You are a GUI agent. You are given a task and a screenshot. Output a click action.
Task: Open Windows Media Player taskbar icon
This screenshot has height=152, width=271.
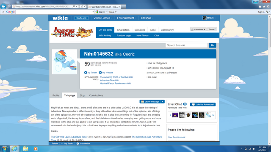(36, 149)
